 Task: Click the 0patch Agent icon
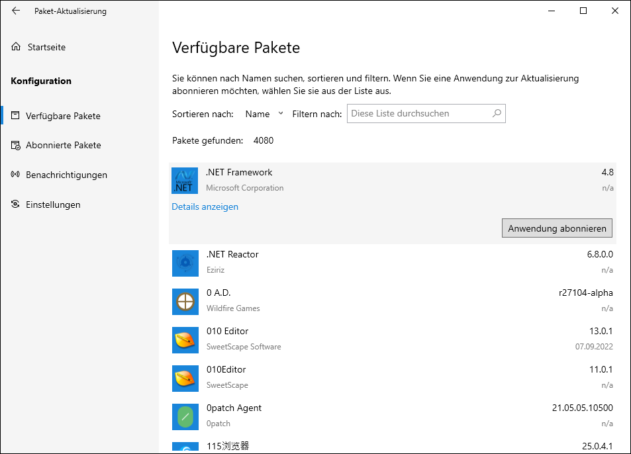coord(185,416)
